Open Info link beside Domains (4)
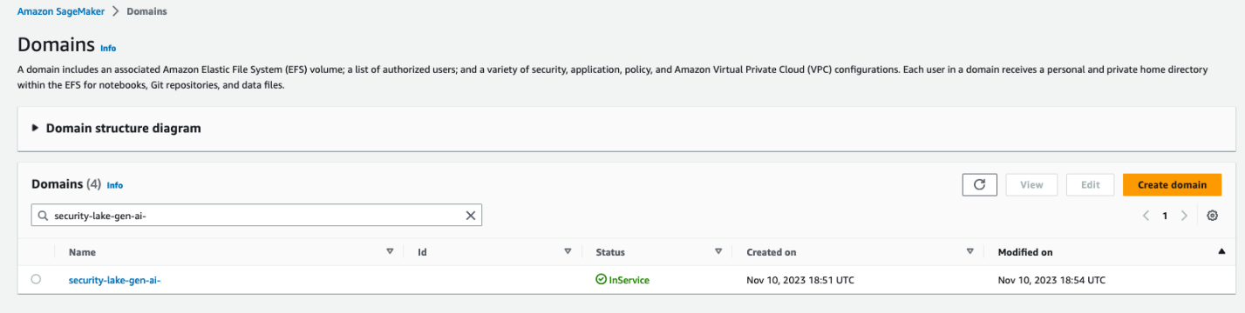Screen dimensions: 1245x313 click(115, 185)
